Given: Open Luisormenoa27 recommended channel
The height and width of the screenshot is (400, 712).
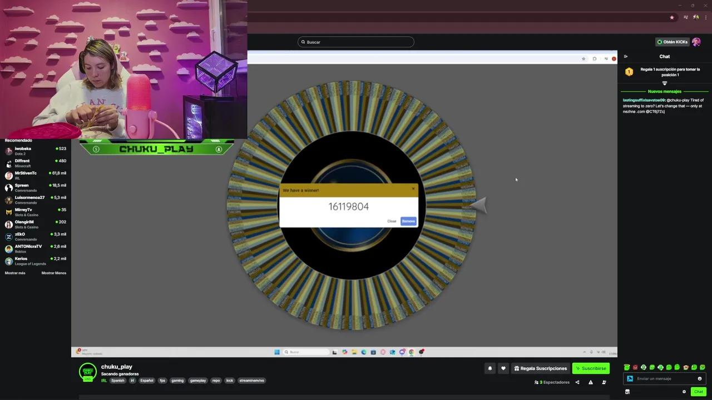Looking at the screenshot, I should coord(36,200).
